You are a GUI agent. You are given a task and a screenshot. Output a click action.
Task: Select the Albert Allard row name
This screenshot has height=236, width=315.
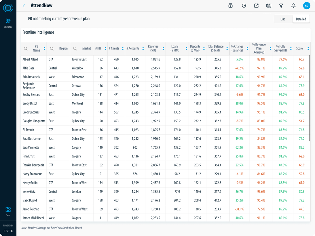point(30,59)
